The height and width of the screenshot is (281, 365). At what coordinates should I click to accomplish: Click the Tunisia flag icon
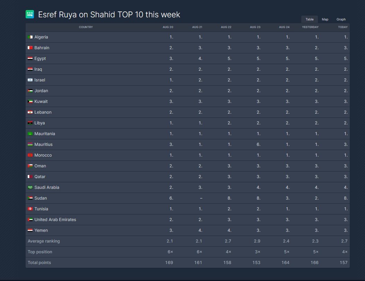[30, 209]
